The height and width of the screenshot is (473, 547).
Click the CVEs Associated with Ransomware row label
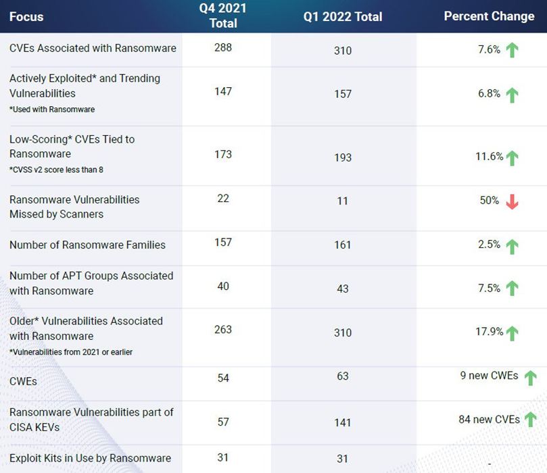pos(93,48)
